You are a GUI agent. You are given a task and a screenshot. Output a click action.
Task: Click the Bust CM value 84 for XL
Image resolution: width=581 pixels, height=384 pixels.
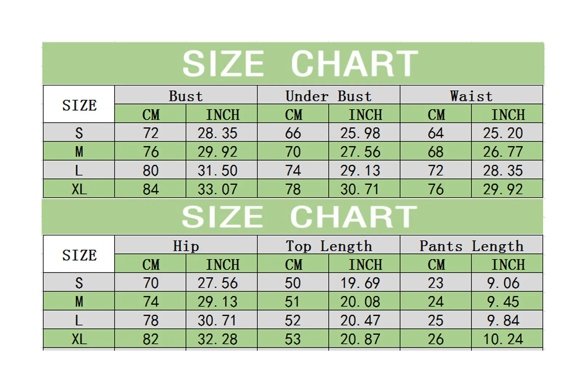(150, 189)
